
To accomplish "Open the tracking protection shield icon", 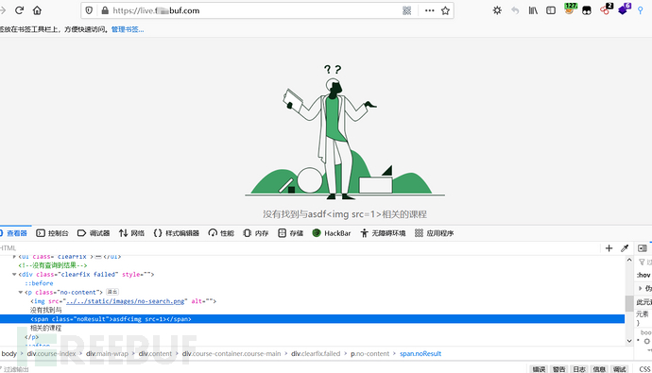I will click(89, 10).
